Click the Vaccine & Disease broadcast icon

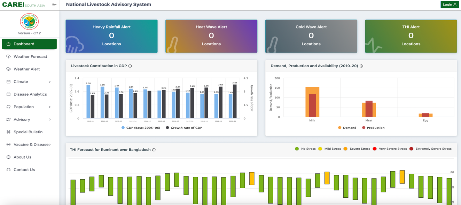pos(8,144)
